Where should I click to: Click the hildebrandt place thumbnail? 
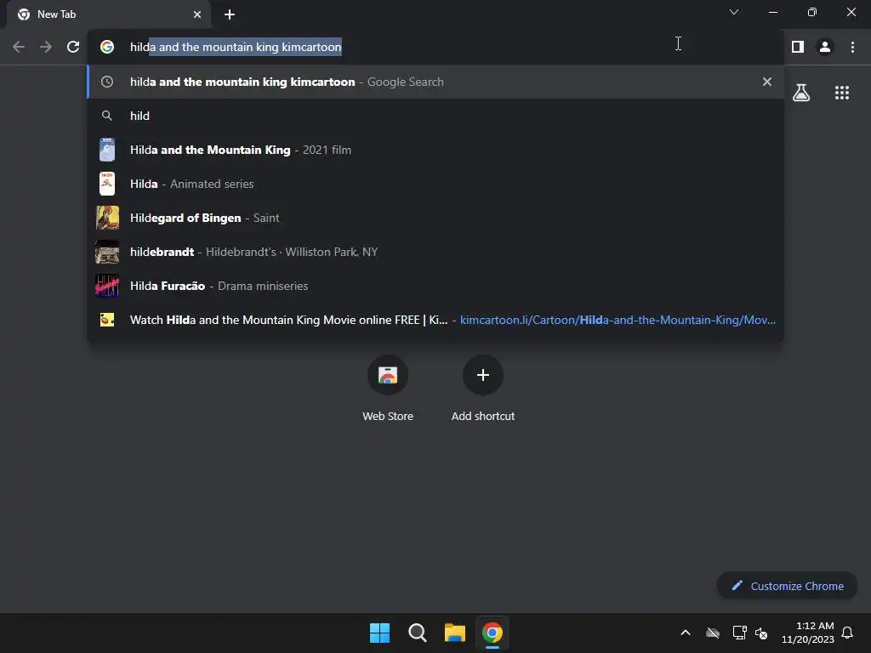coord(107,252)
